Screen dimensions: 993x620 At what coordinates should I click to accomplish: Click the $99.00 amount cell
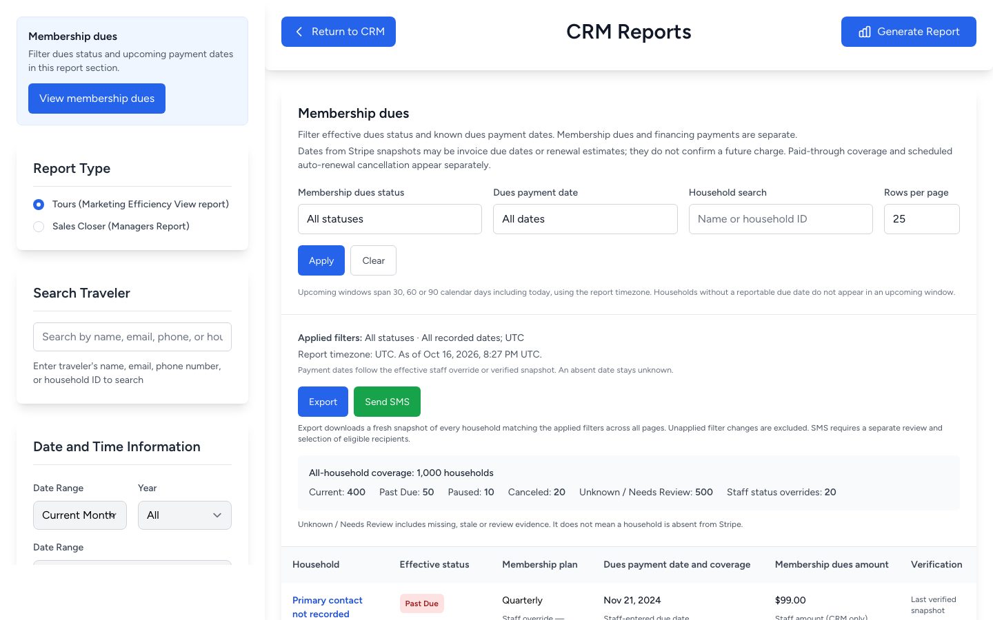point(790,600)
